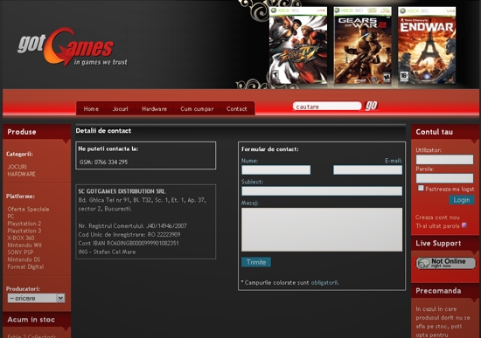
Task: Focus the Subiect input field
Action: (x=322, y=191)
